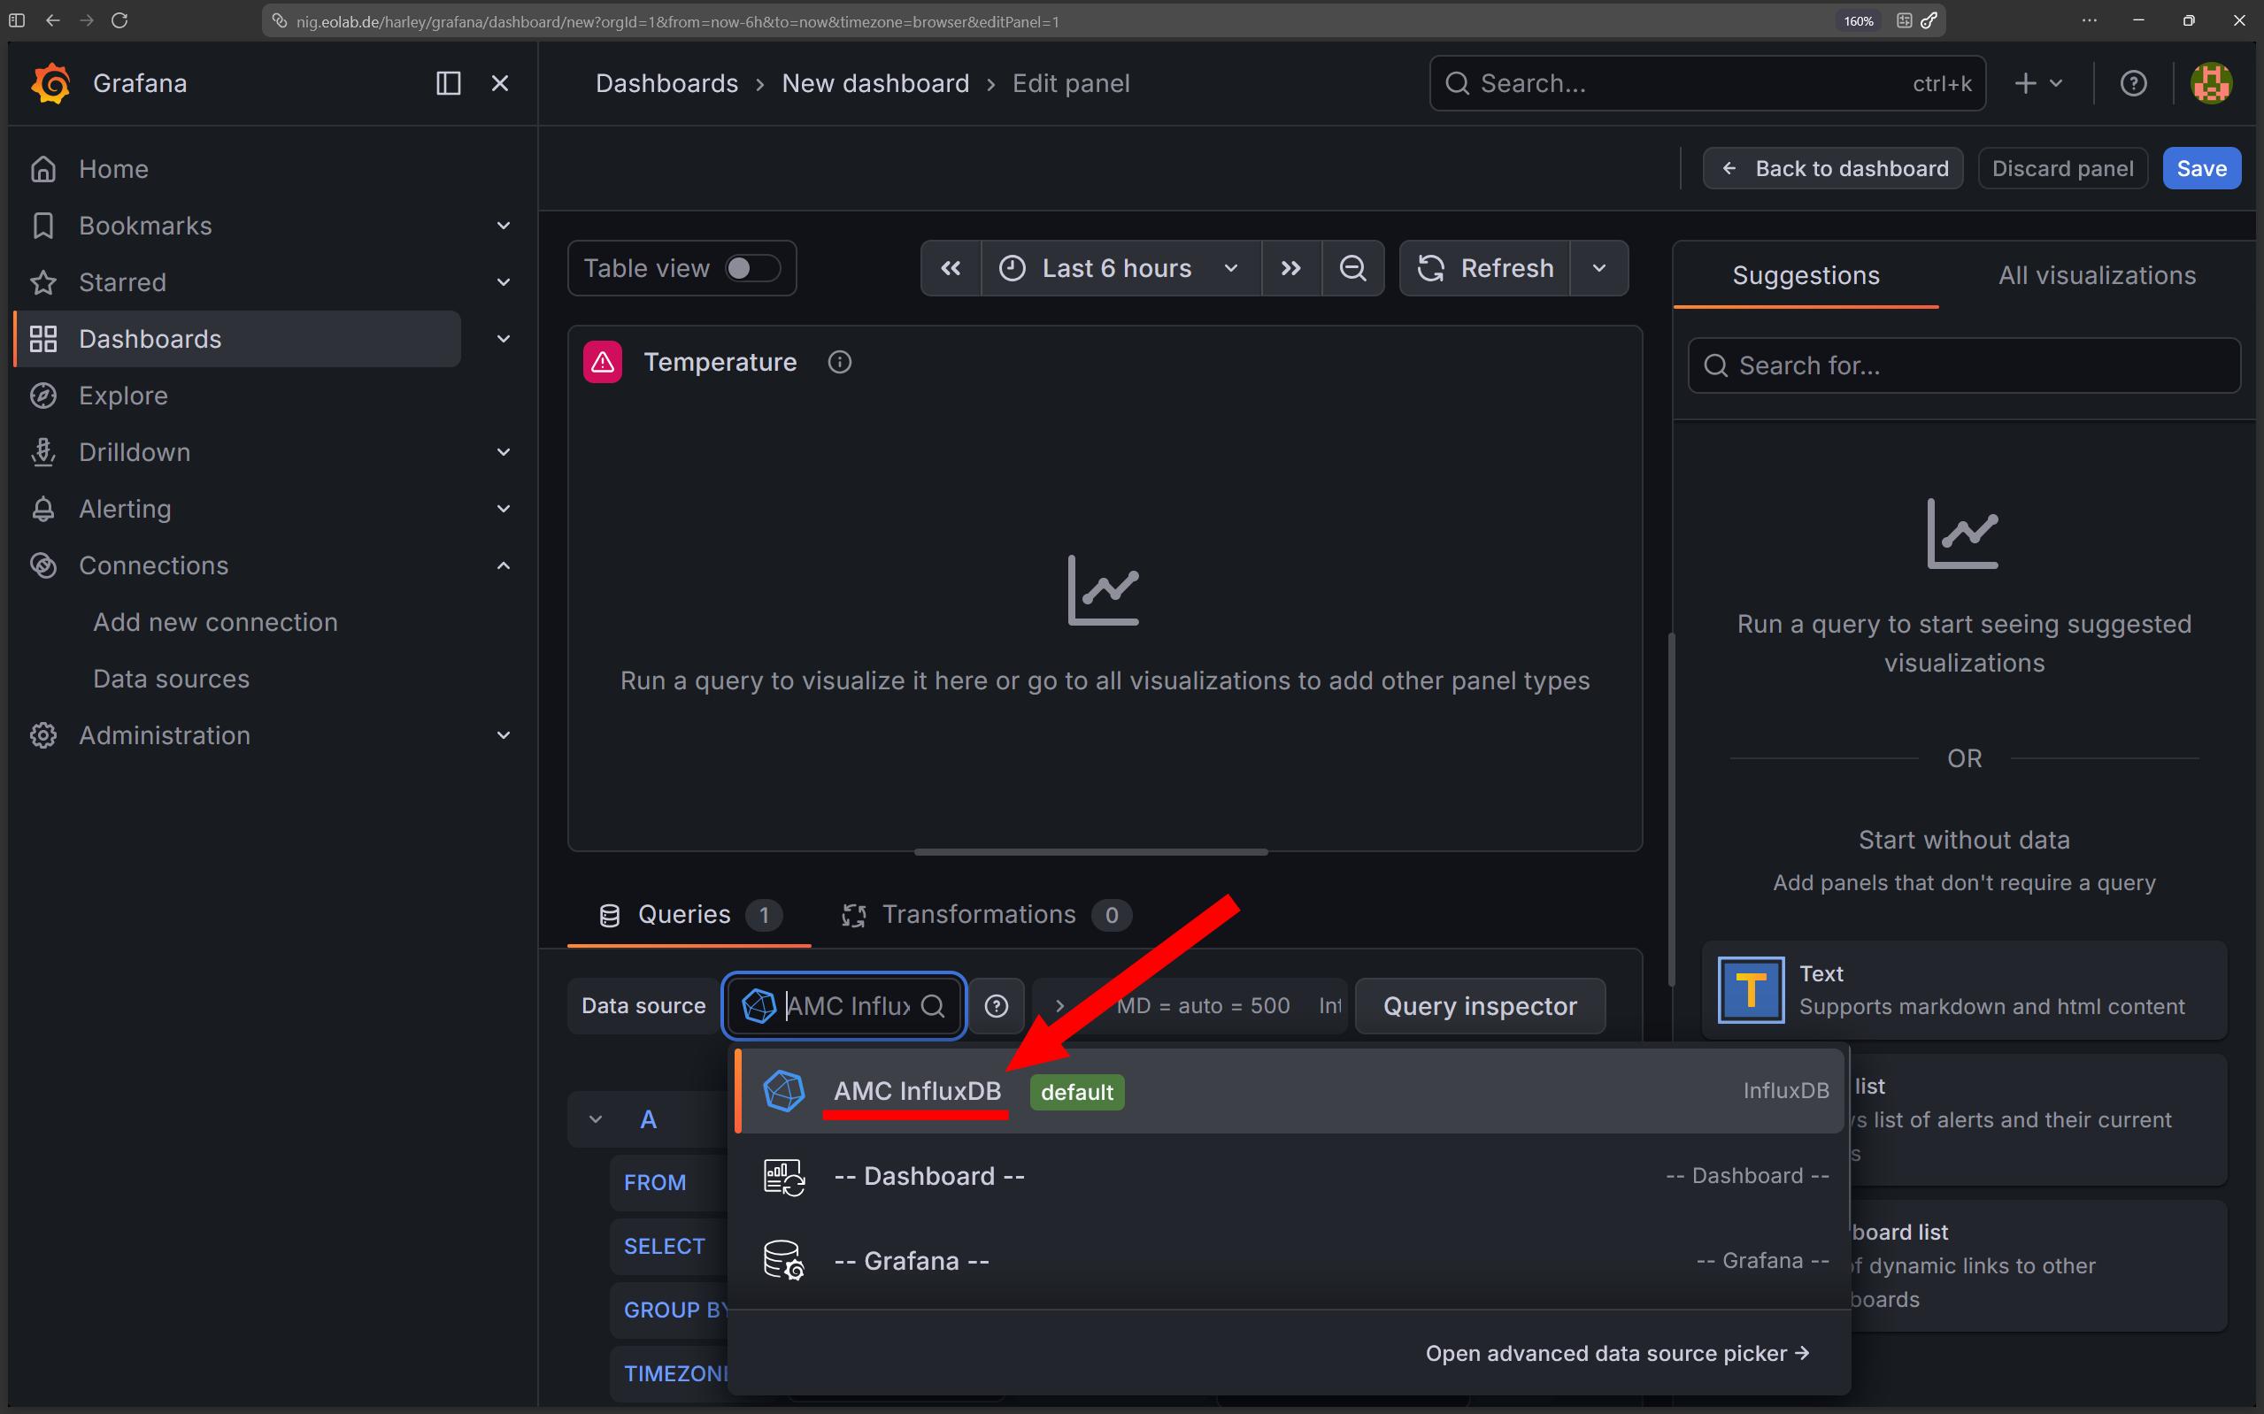
Task: Open the data source help icon
Action: (x=997, y=1006)
